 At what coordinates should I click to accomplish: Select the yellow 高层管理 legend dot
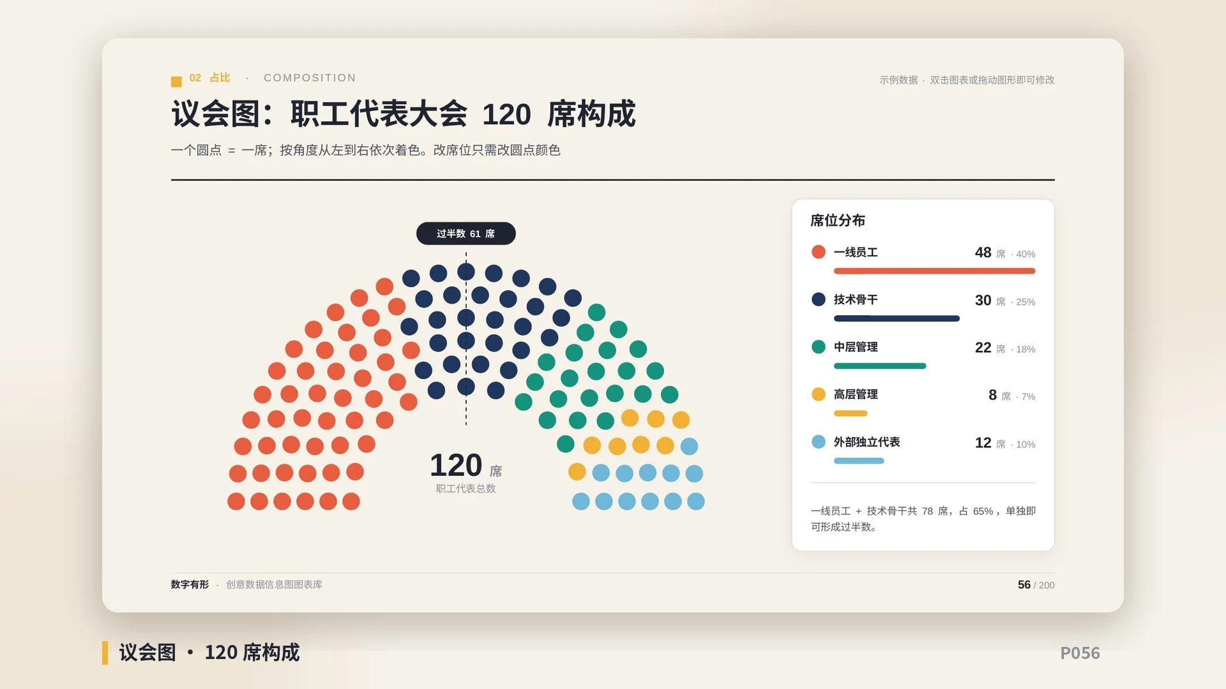tap(818, 394)
